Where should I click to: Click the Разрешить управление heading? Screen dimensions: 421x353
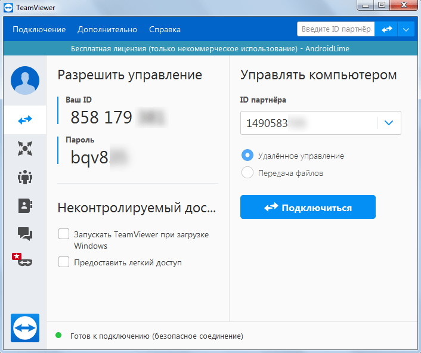coord(130,75)
